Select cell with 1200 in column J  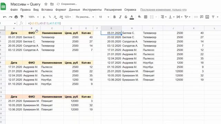(x=173, y=63)
